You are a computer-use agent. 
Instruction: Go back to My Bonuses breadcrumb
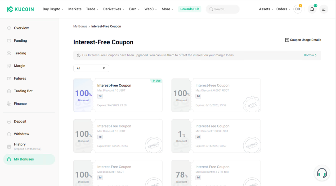(x=80, y=26)
